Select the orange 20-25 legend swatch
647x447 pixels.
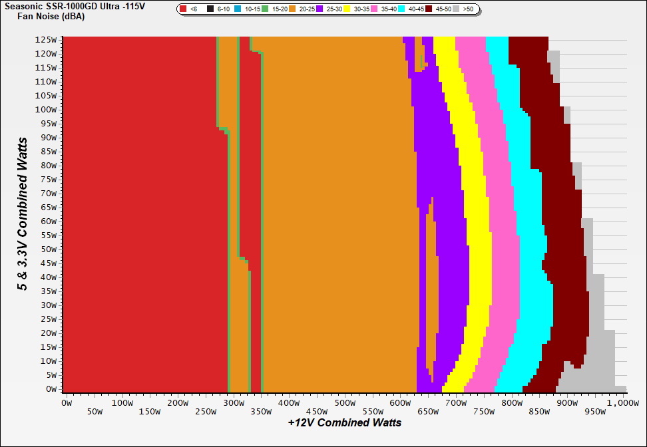tap(292, 9)
